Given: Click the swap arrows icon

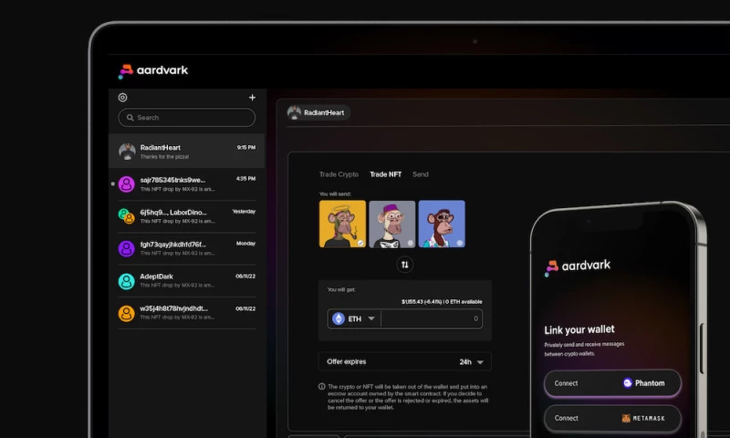Looking at the screenshot, I should pos(405,265).
